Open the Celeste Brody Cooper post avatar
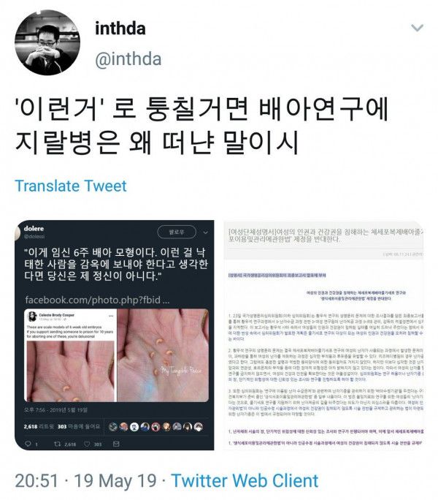The height and width of the screenshot is (500, 438). coord(33,317)
